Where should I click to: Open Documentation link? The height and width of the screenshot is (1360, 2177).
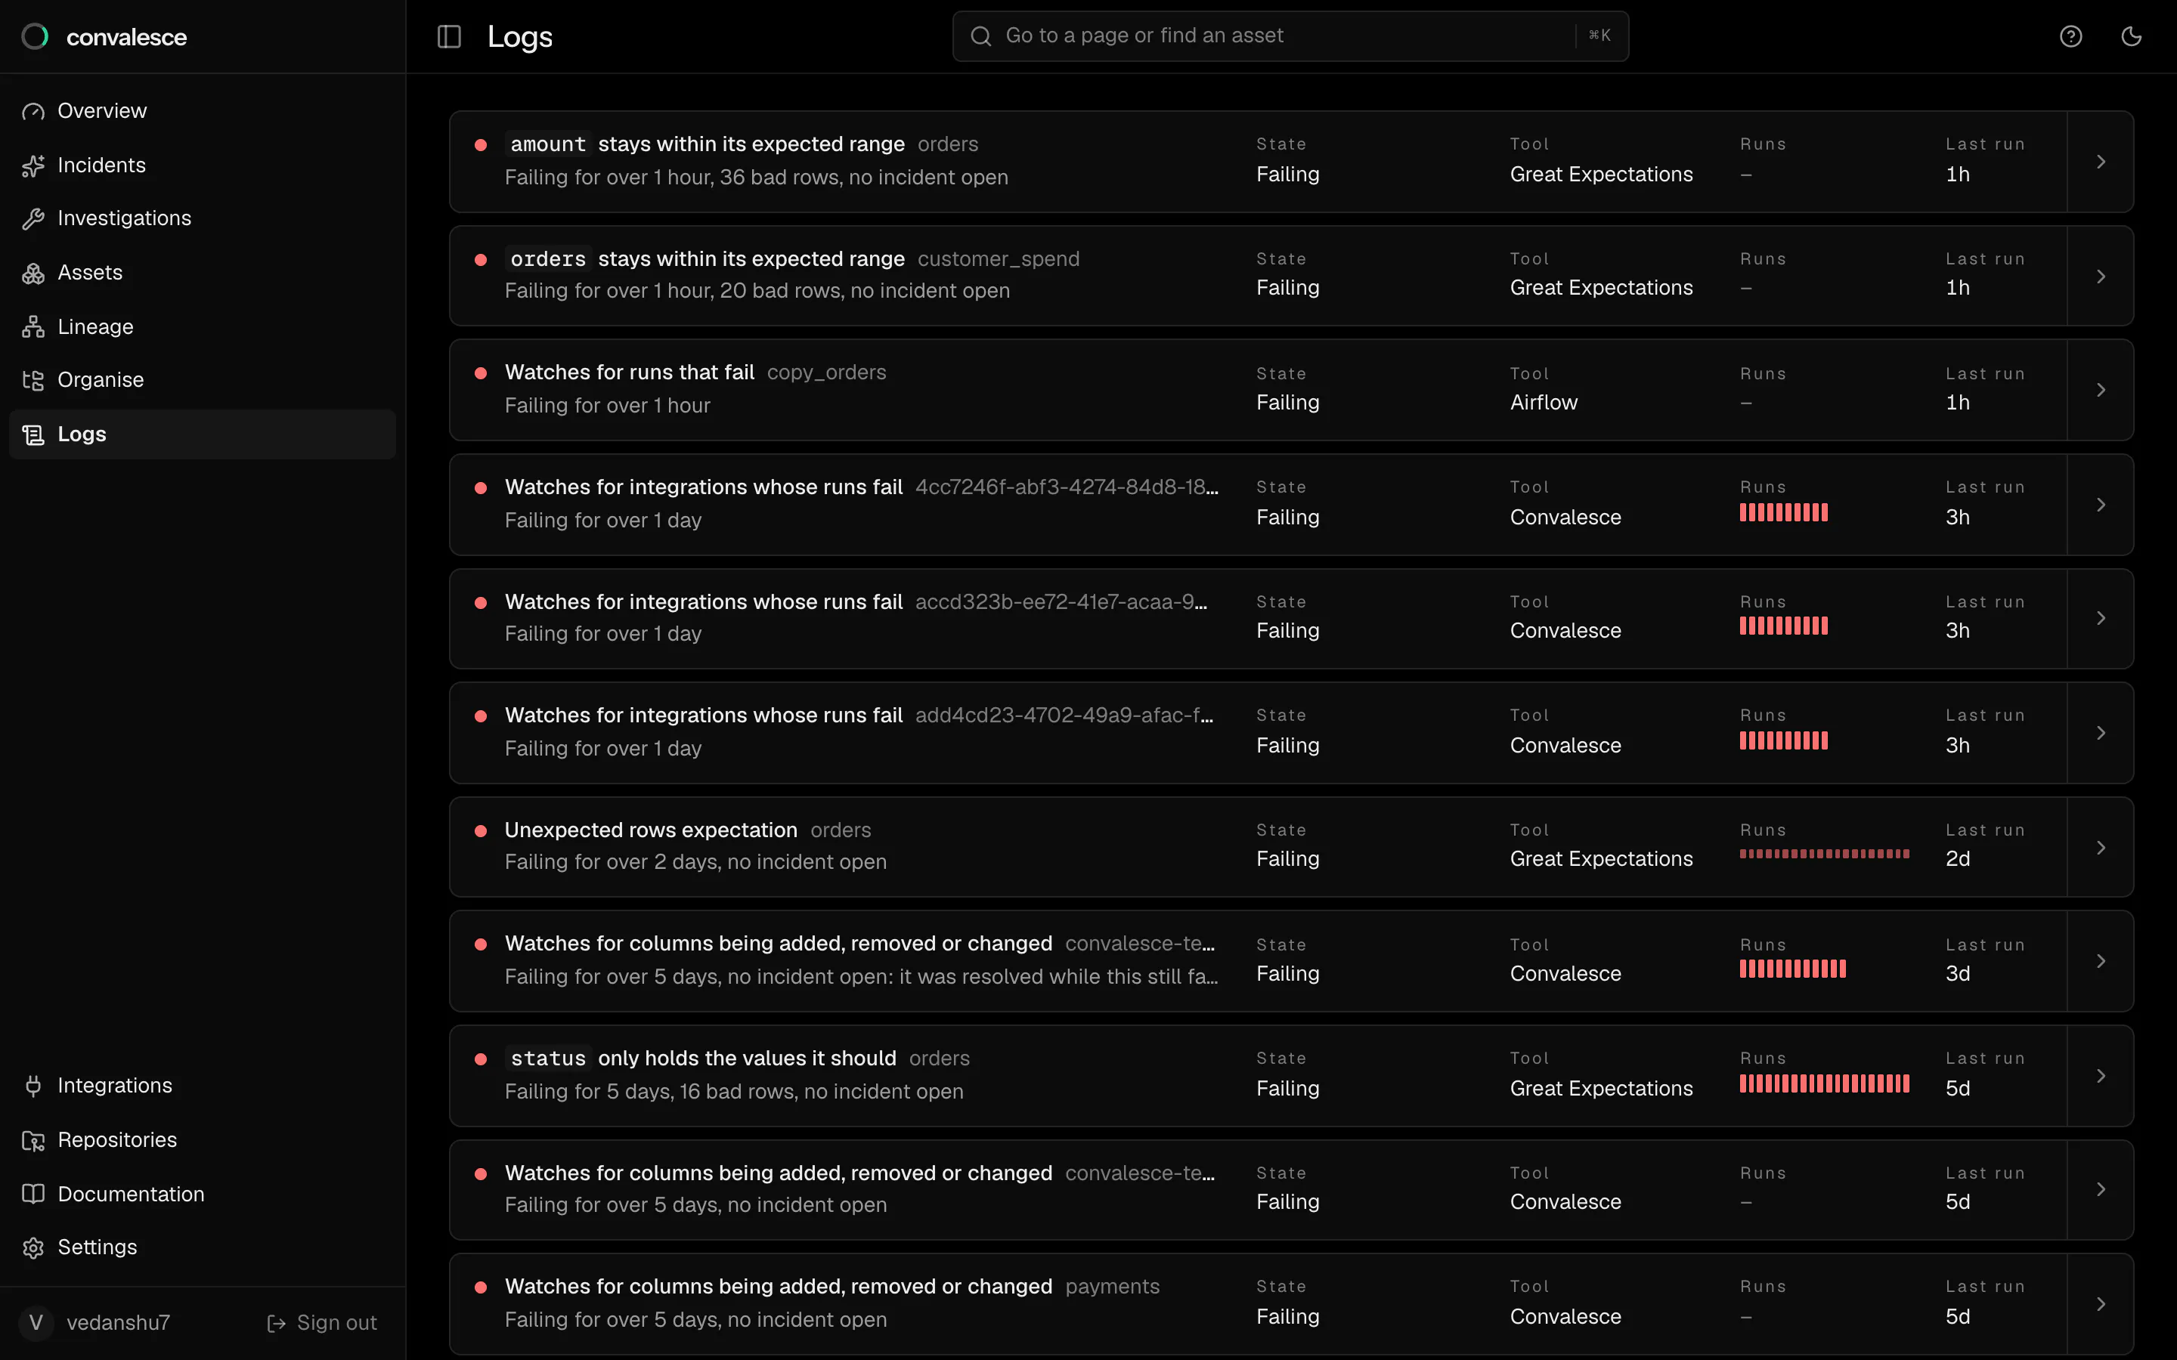(203, 1195)
